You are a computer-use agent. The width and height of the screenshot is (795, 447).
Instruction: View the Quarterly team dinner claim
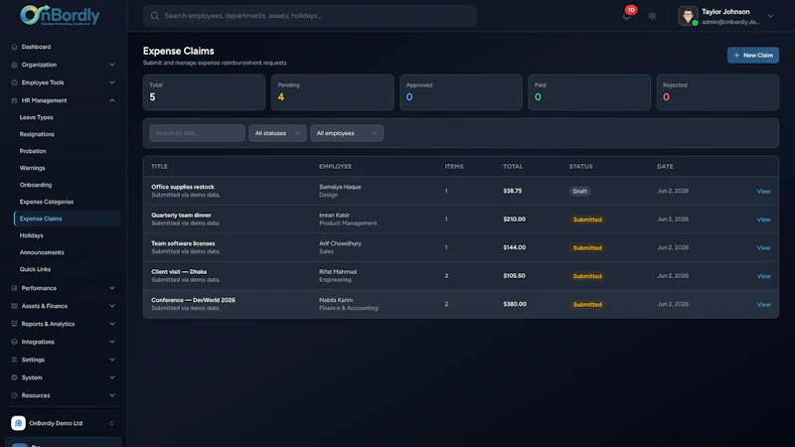pos(763,220)
